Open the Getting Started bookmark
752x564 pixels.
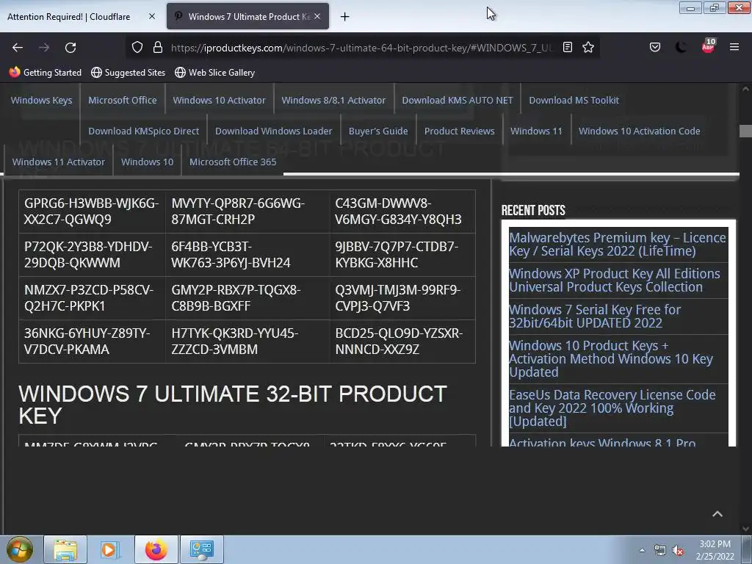click(x=46, y=73)
